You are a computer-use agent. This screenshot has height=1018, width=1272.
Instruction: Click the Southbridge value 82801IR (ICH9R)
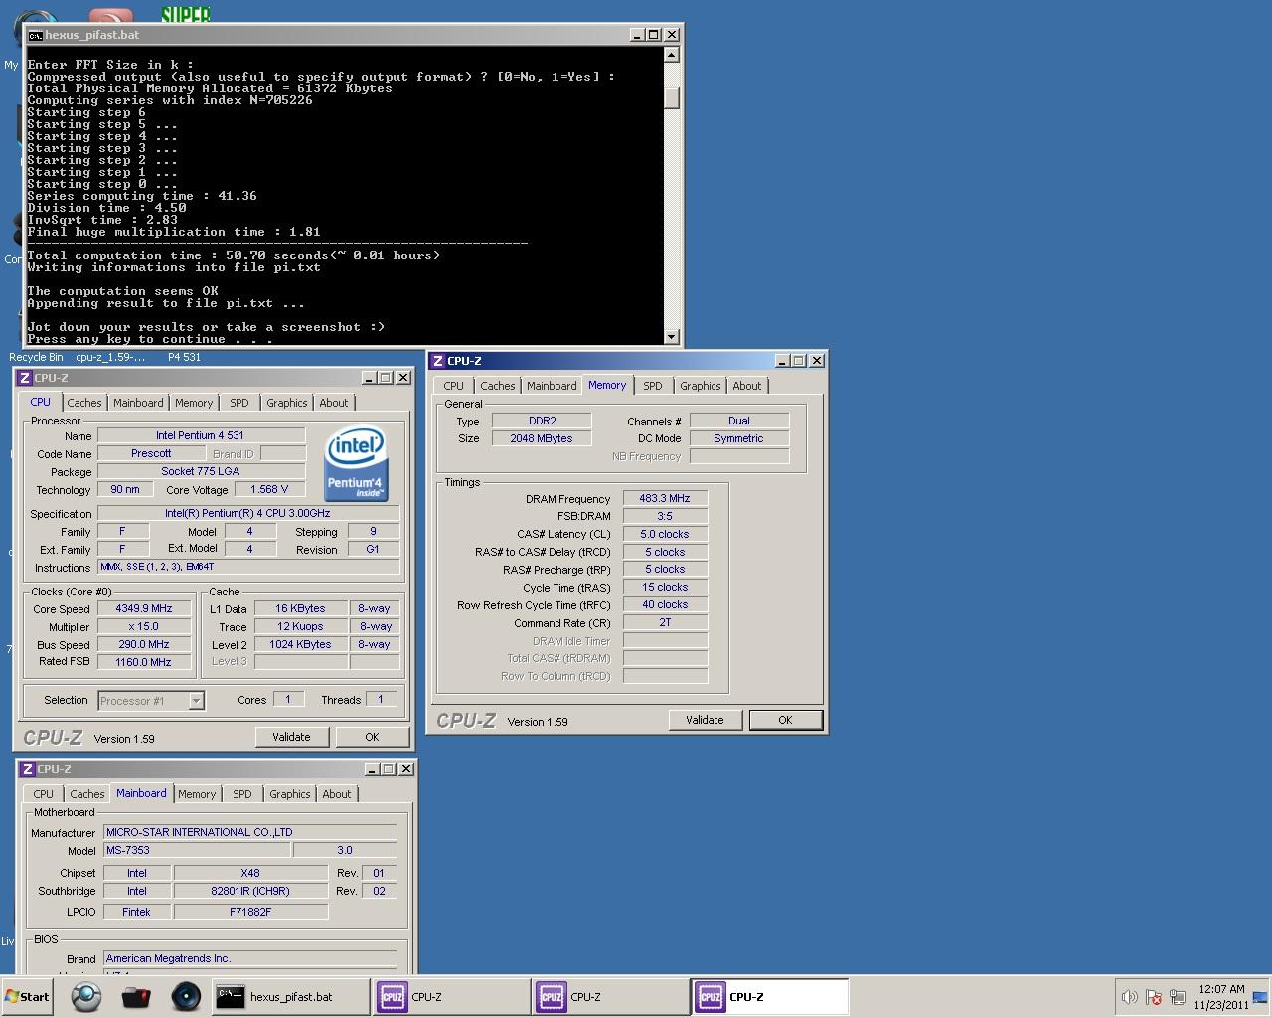point(250,891)
